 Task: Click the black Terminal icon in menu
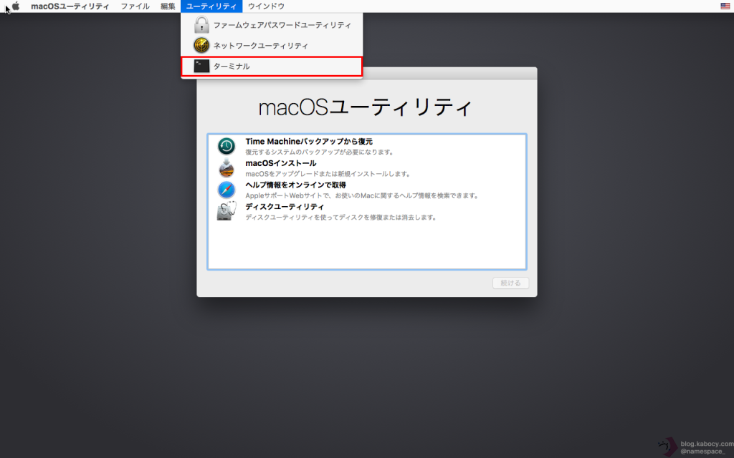(201, 67)
